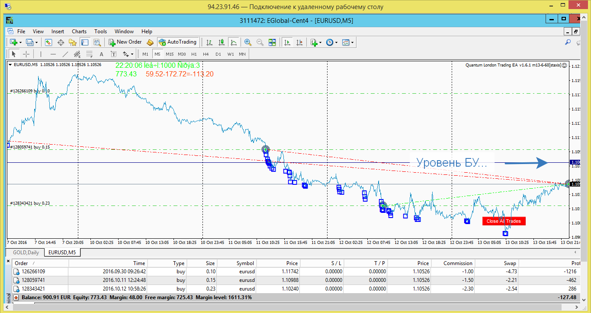The height and width of the screenshot is (313, 591).
Task: Click the red Close All Trades button
Action: (504, 221)
